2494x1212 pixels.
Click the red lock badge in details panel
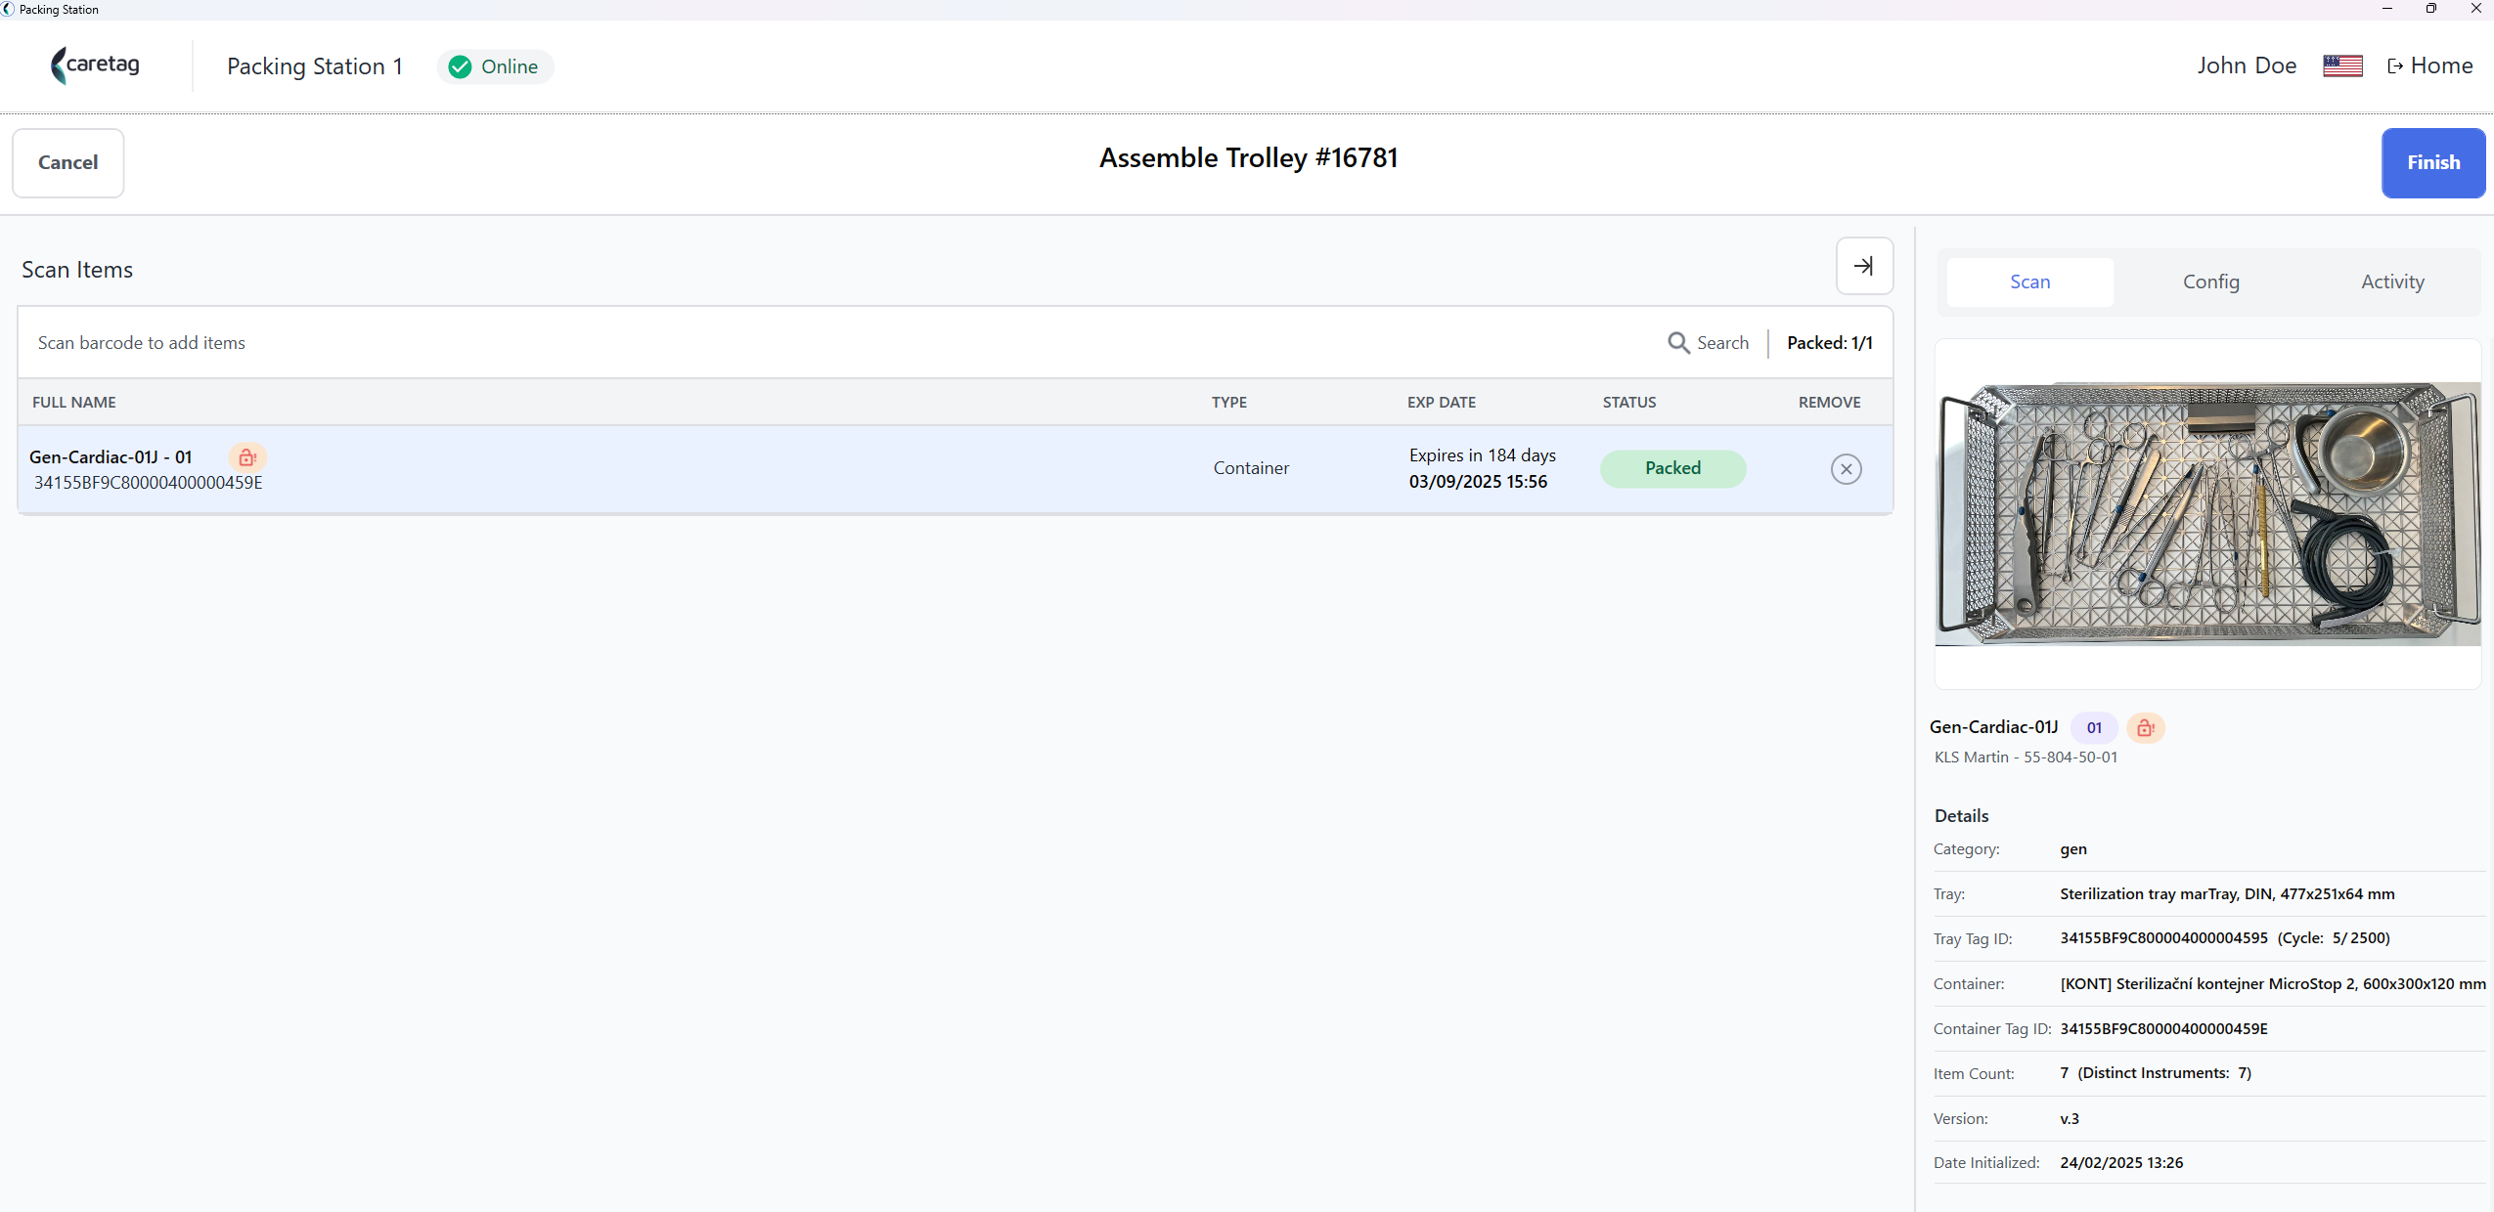tap(2145, 728)
